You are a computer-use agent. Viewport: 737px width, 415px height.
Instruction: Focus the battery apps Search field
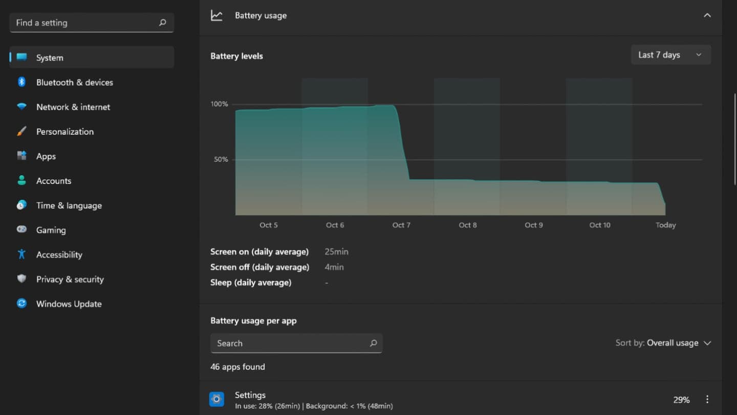pyautogui.click(x=296, y=343)
